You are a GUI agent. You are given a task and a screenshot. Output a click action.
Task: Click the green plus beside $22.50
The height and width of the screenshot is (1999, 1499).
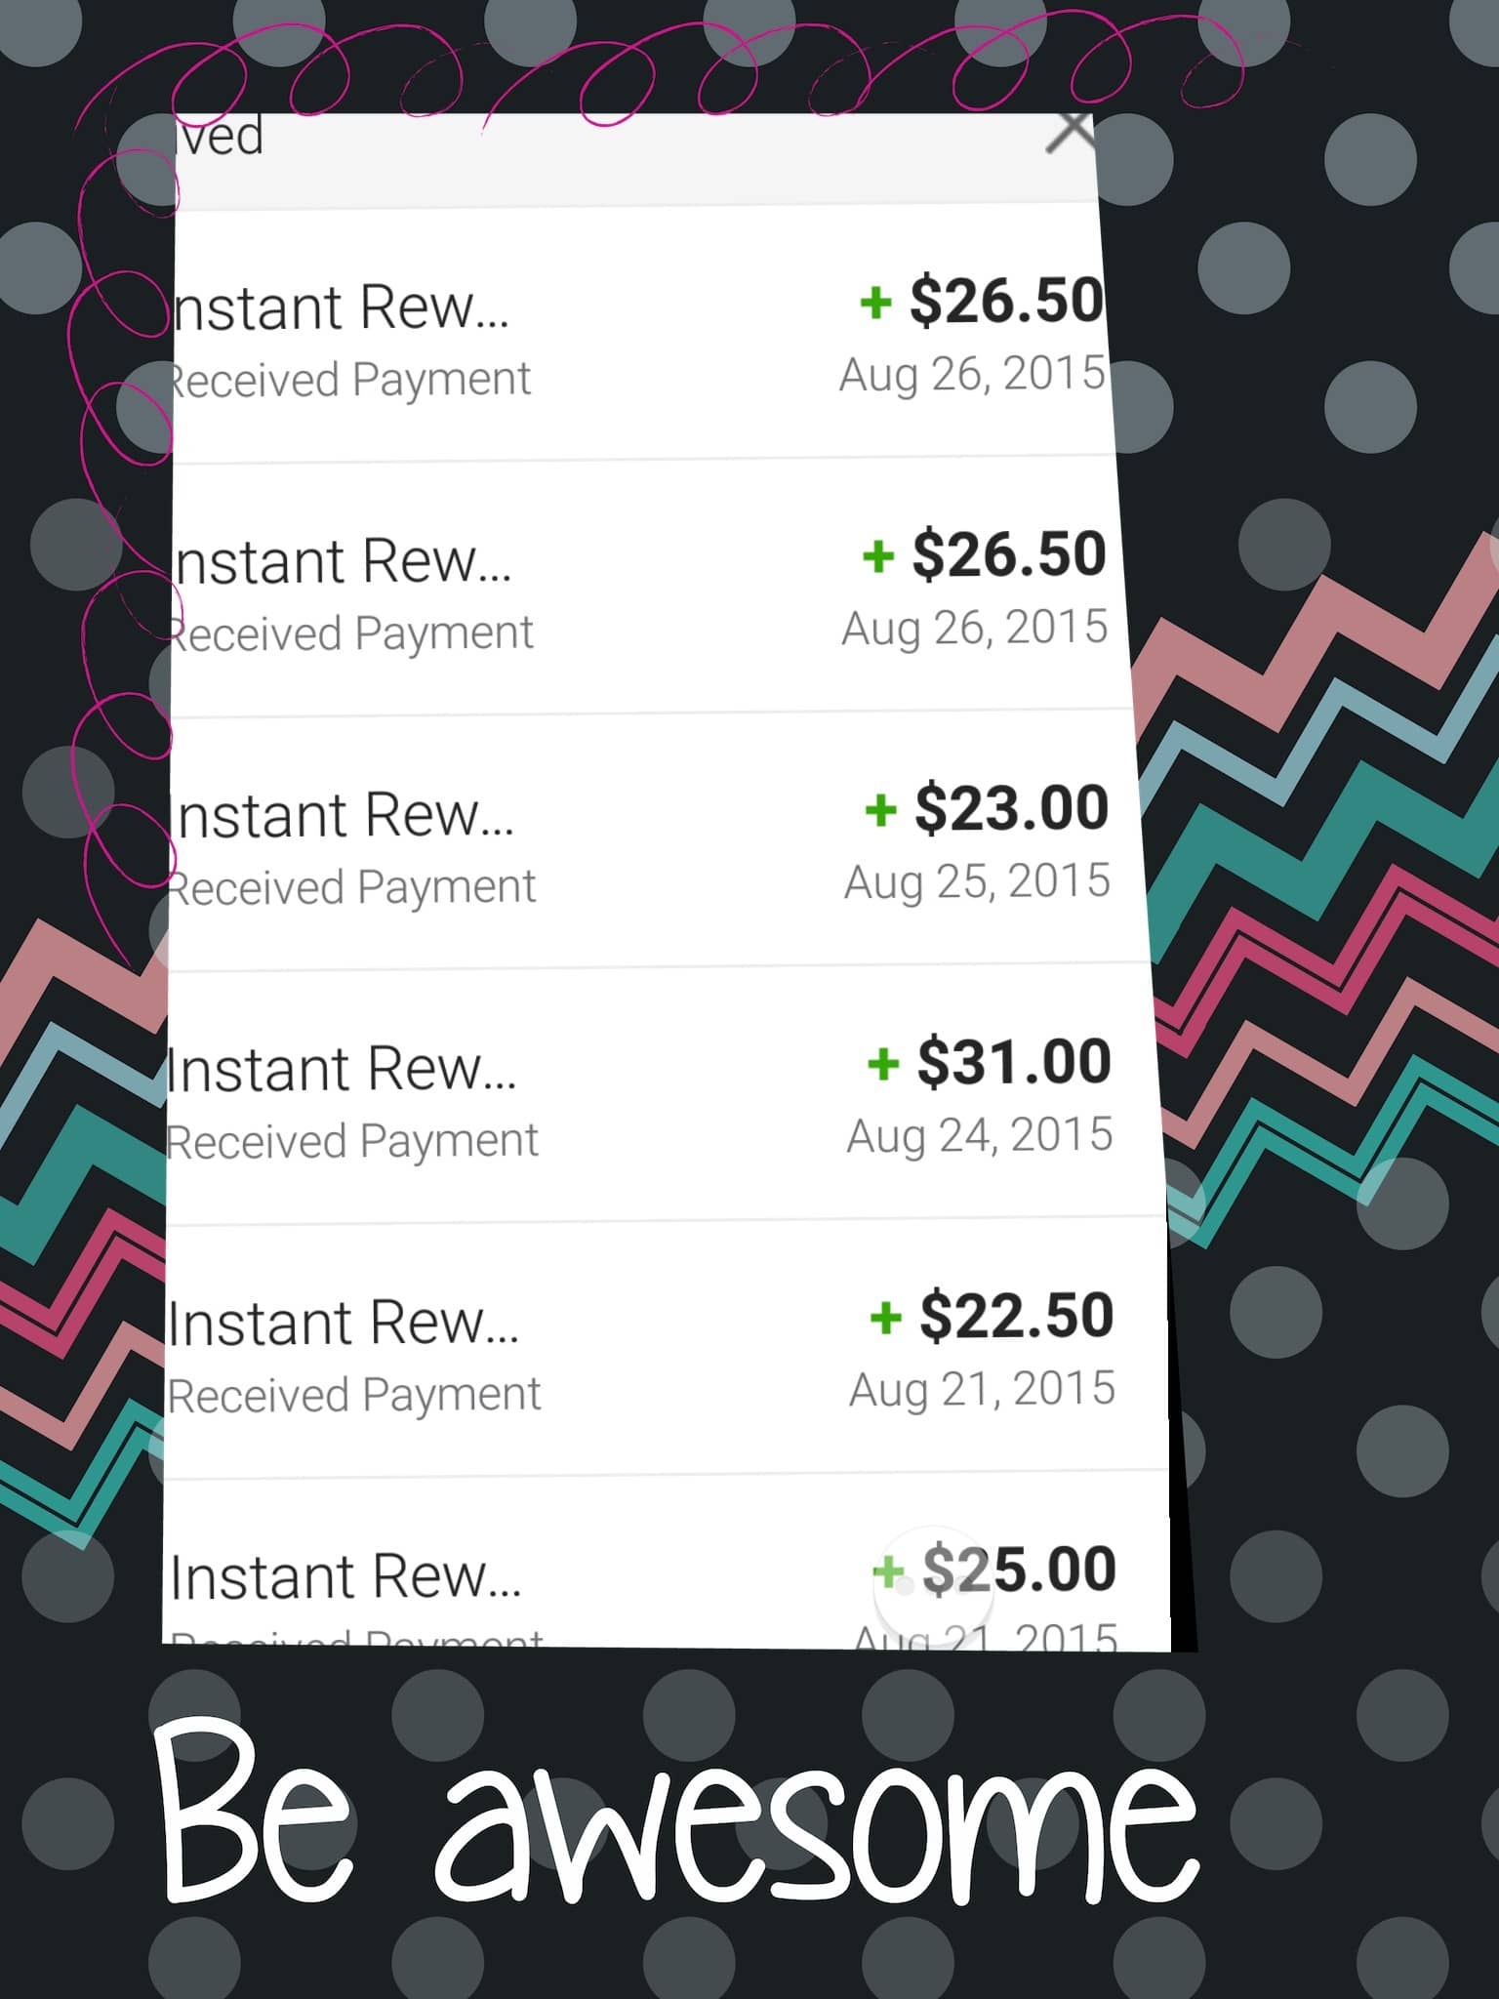[x=885, y=1318]
